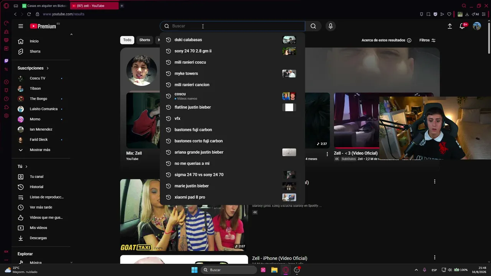
Task: Open Listas de reproducción in sidebar
Action: coord(41,197)
